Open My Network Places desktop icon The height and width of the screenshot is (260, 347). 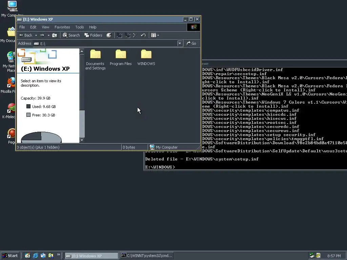tap(10, 62)
